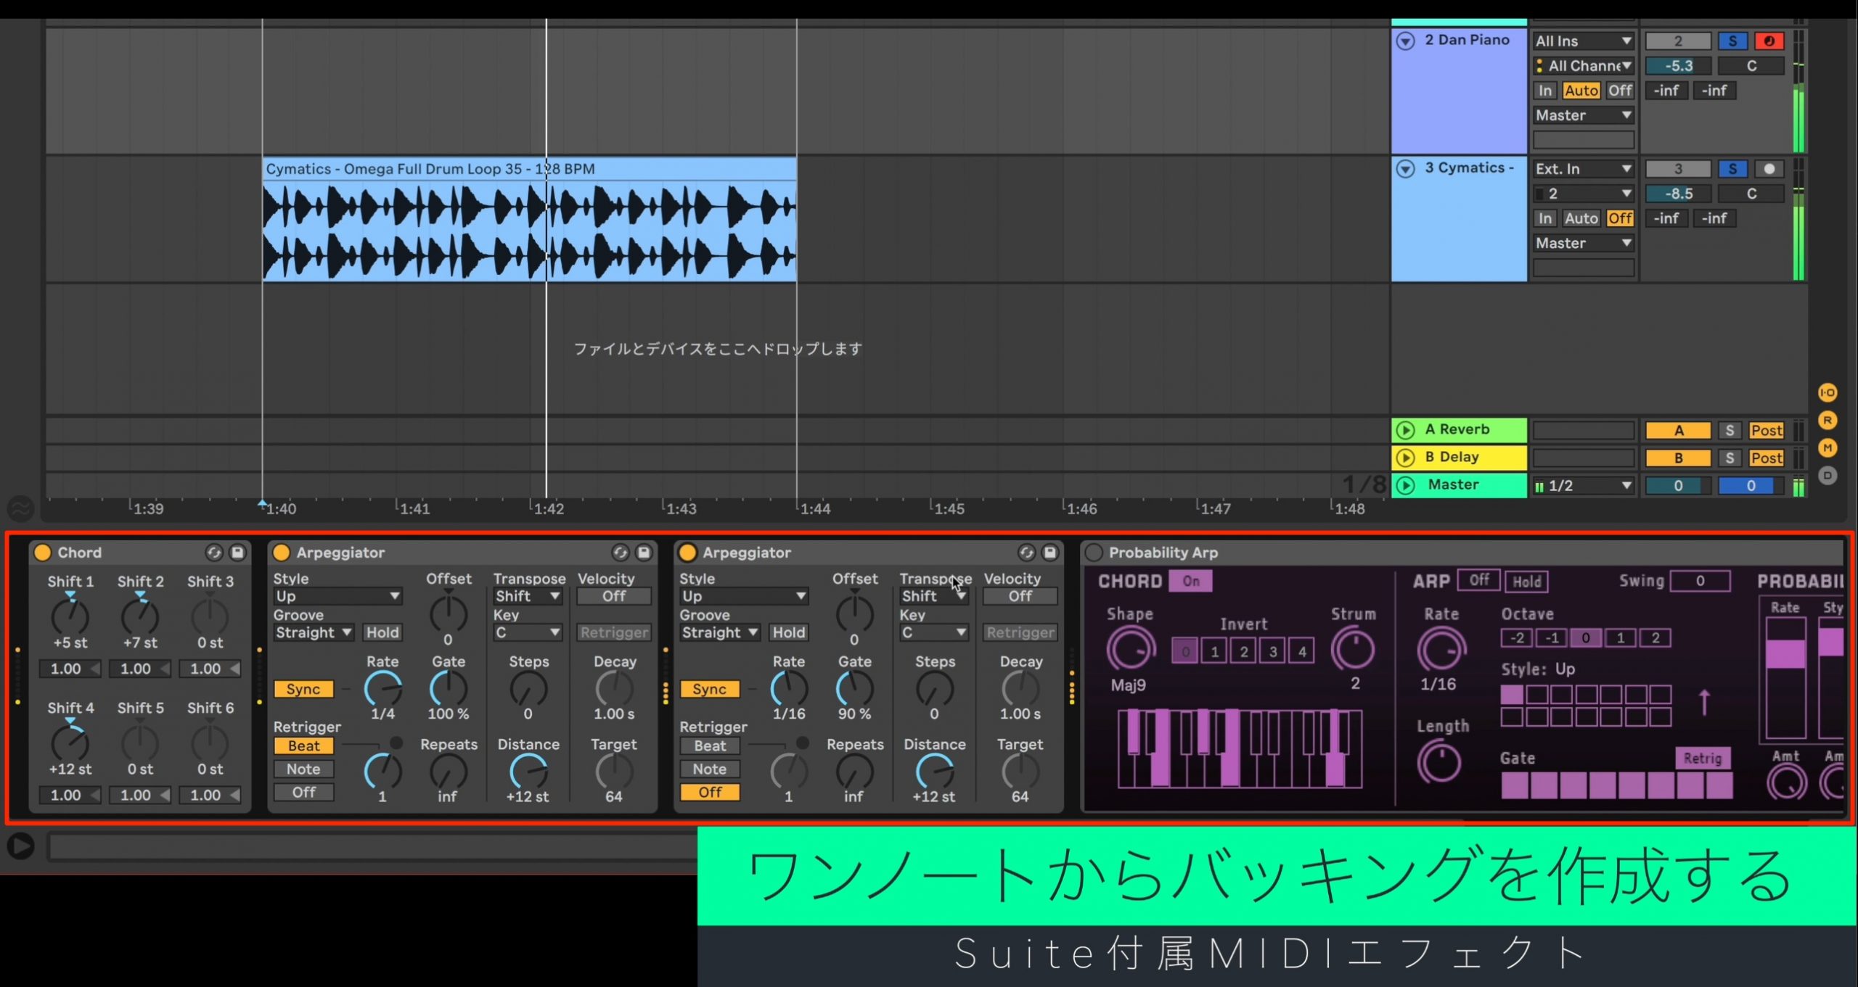This screenshot has height=987, width=1858.
Task: Set Dan Piano monitor to Off
Action: (x=1619, y=91)
